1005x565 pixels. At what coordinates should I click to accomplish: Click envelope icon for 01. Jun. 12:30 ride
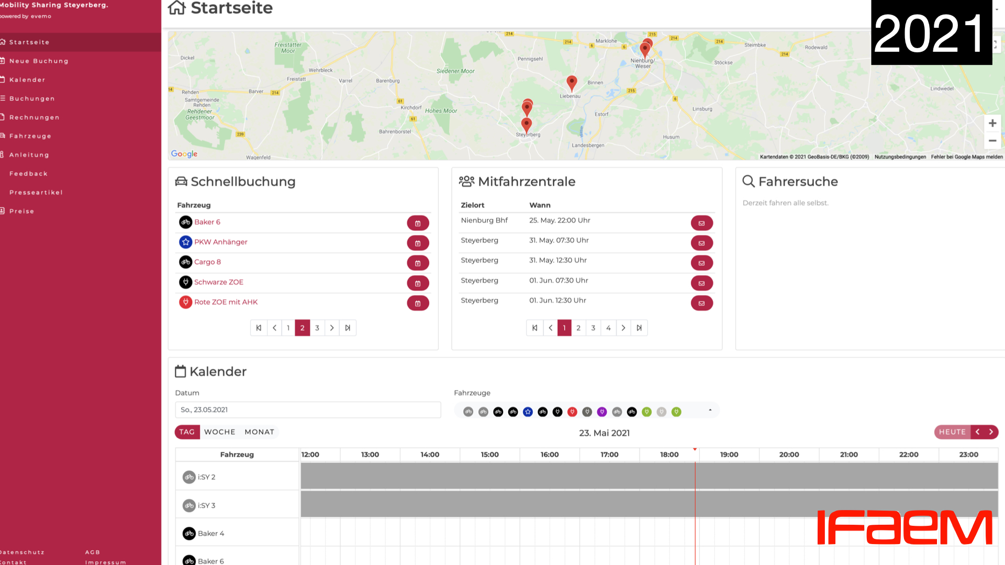pos(701,303)
